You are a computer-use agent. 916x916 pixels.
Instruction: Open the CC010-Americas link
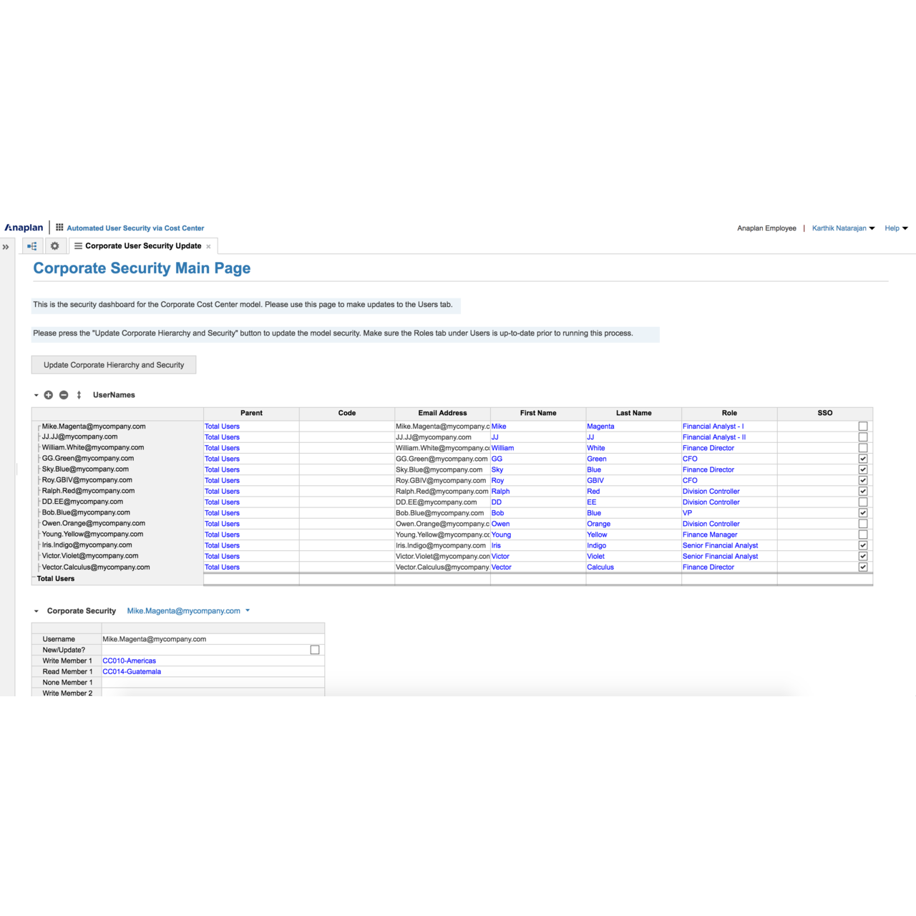point(130,661)
